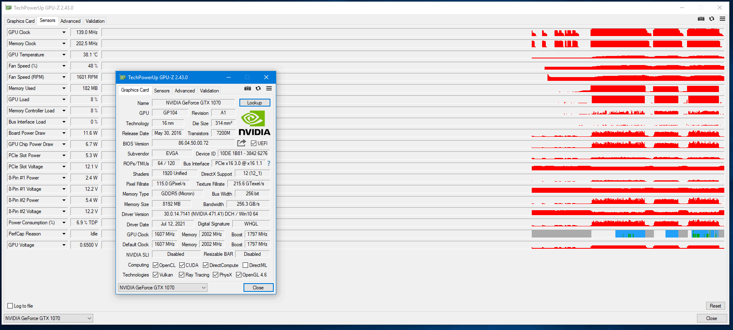Click GPU-Z app icon in front window title bar
733x330 pixels.
coord(123,77)
